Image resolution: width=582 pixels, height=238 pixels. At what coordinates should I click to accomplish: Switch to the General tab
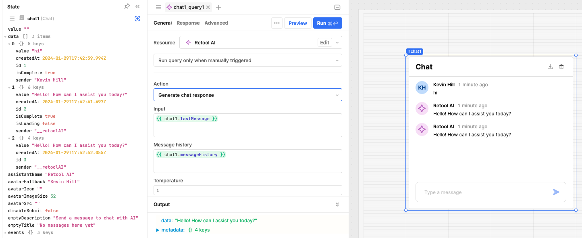tap(163, 23)
